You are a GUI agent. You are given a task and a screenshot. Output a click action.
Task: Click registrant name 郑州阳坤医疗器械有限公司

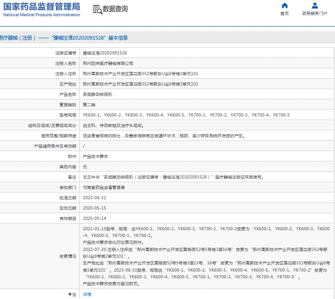click(x=108, y=63)
